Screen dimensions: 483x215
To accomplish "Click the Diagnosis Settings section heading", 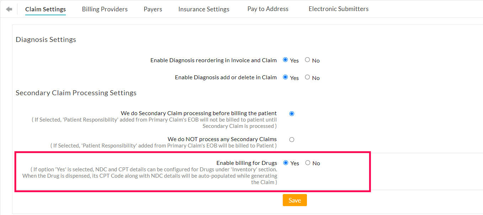I will click(46, 39).
